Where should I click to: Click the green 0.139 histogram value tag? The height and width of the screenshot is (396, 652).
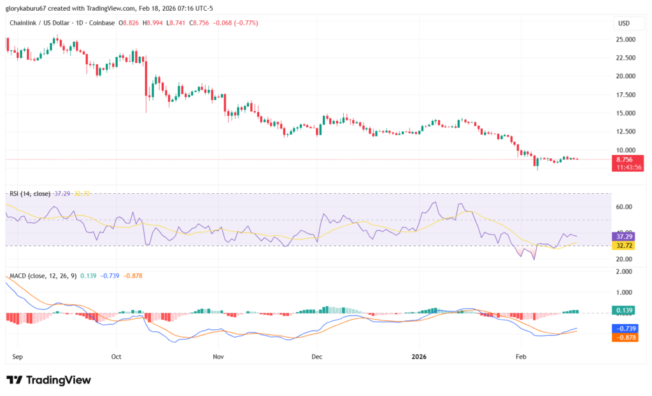pos(624,310)
